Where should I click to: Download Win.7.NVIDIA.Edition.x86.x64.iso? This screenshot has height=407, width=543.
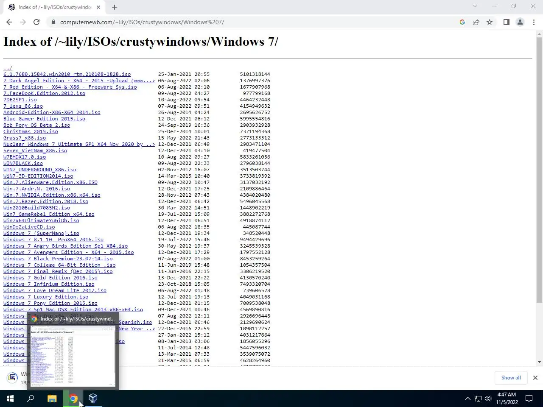pos(52,195)
